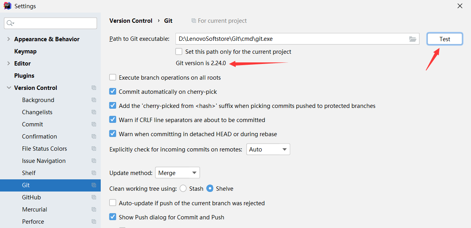Click the project-scope icon beside GitHub item
This screenshot has width=471, height=228.
(x=94, y=197)
